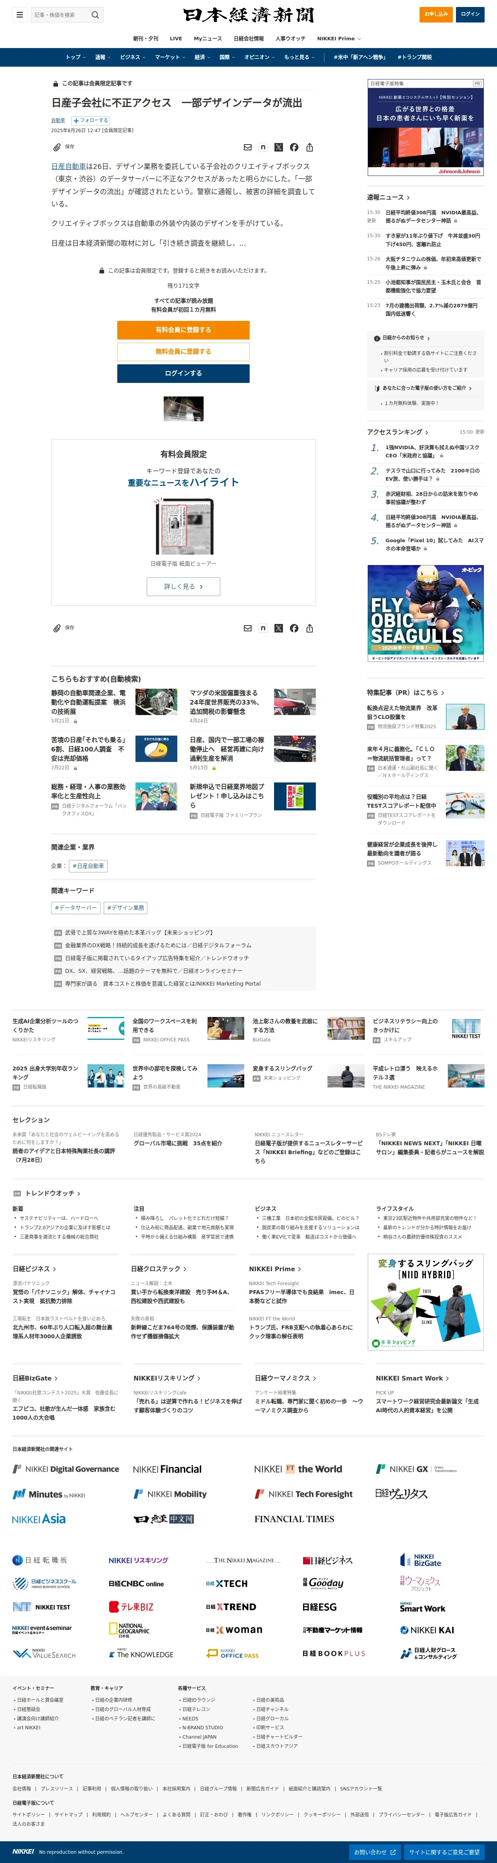Open the hamburger menu icon

(19, 14)
